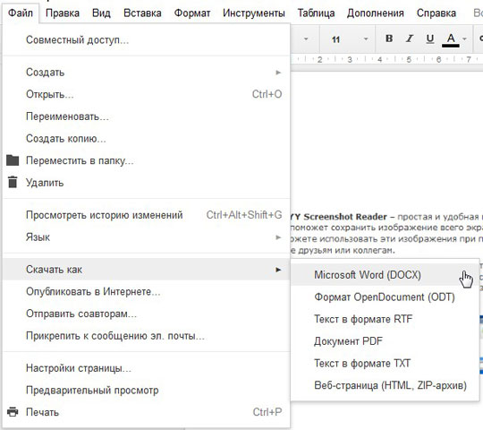Select Отправить соавторам entry
The height and width of the screenshot is (430, 483).
147,314
